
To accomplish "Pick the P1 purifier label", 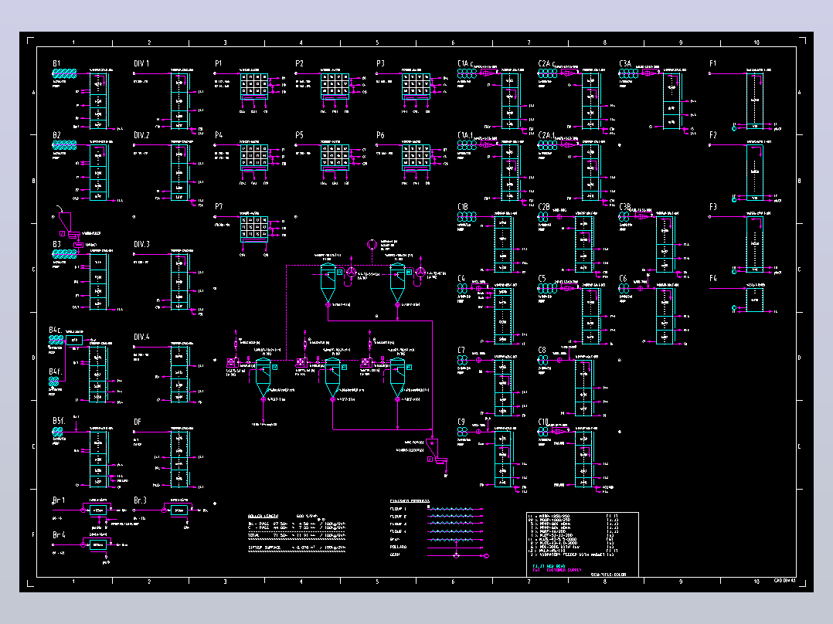I will 219,63.
